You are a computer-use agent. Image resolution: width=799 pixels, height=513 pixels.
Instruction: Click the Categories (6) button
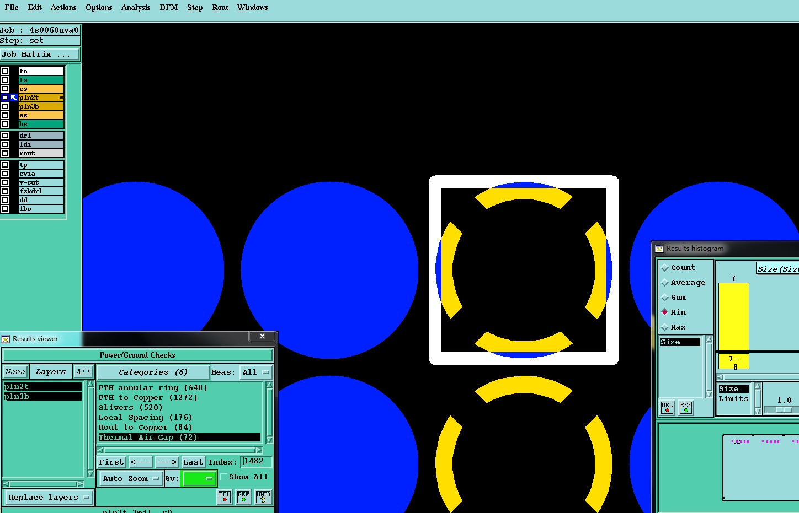pyautogui.click(x=153, y=372)
